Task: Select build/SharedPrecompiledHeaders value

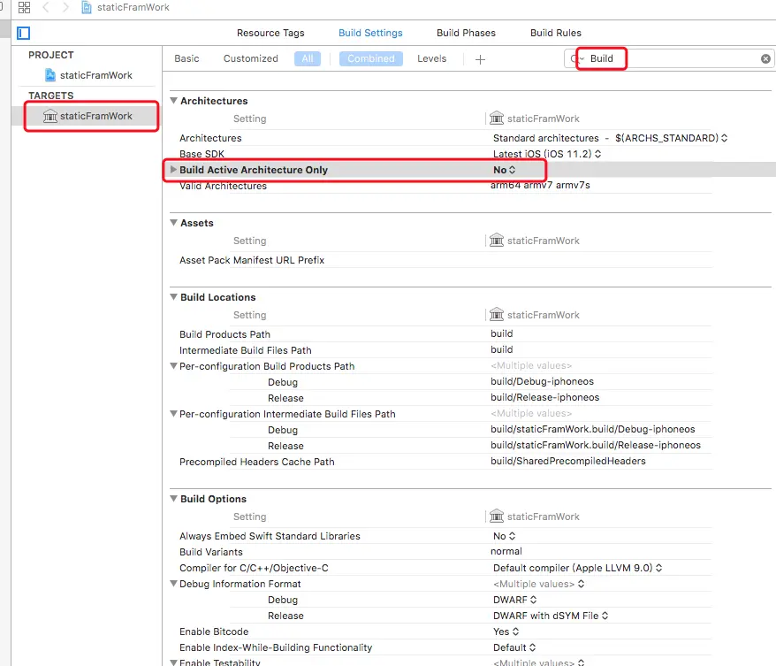Action: (x=568, y=461)
